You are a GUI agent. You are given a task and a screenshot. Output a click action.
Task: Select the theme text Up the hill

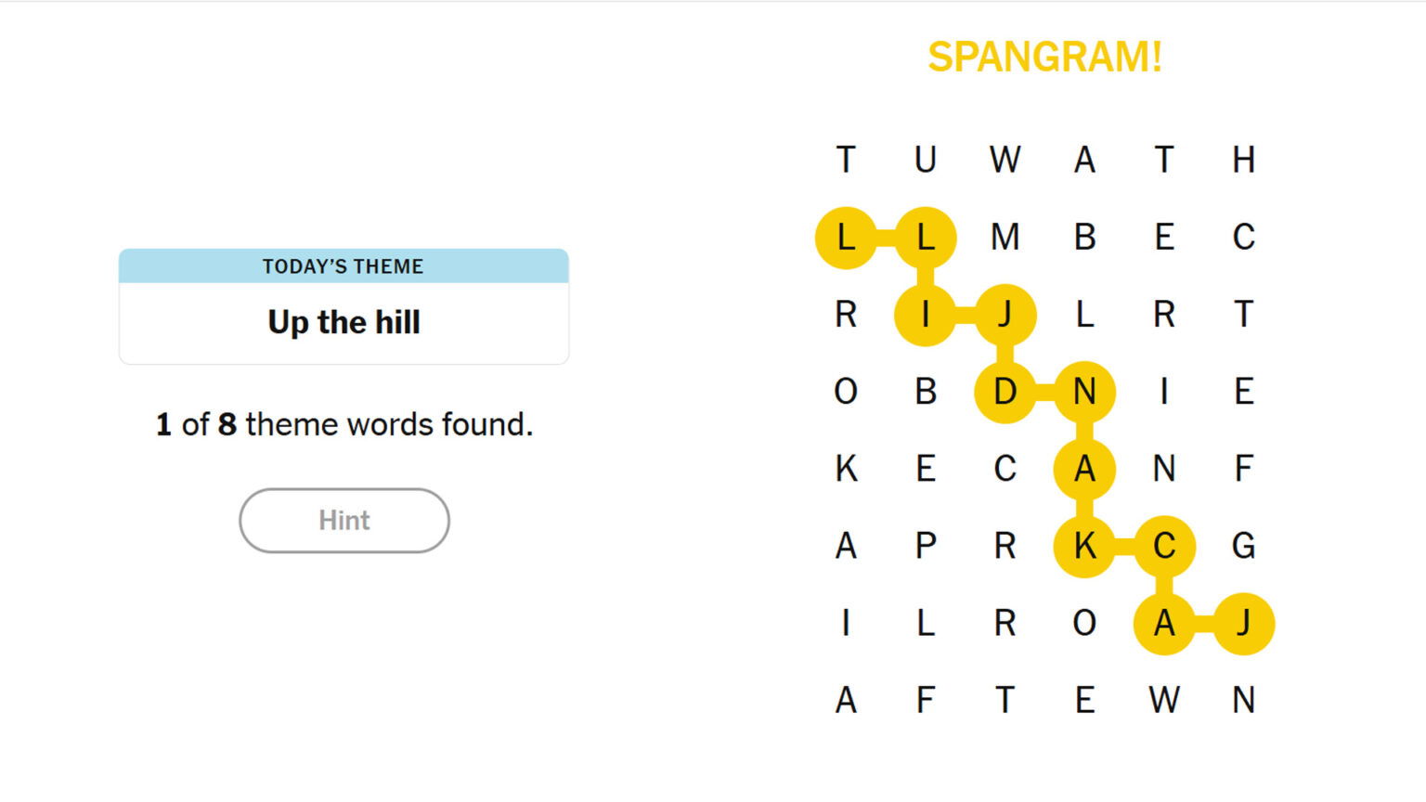(x=344, y=322)
